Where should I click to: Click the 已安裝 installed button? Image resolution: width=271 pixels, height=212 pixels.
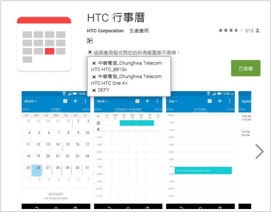click(245, 68)
